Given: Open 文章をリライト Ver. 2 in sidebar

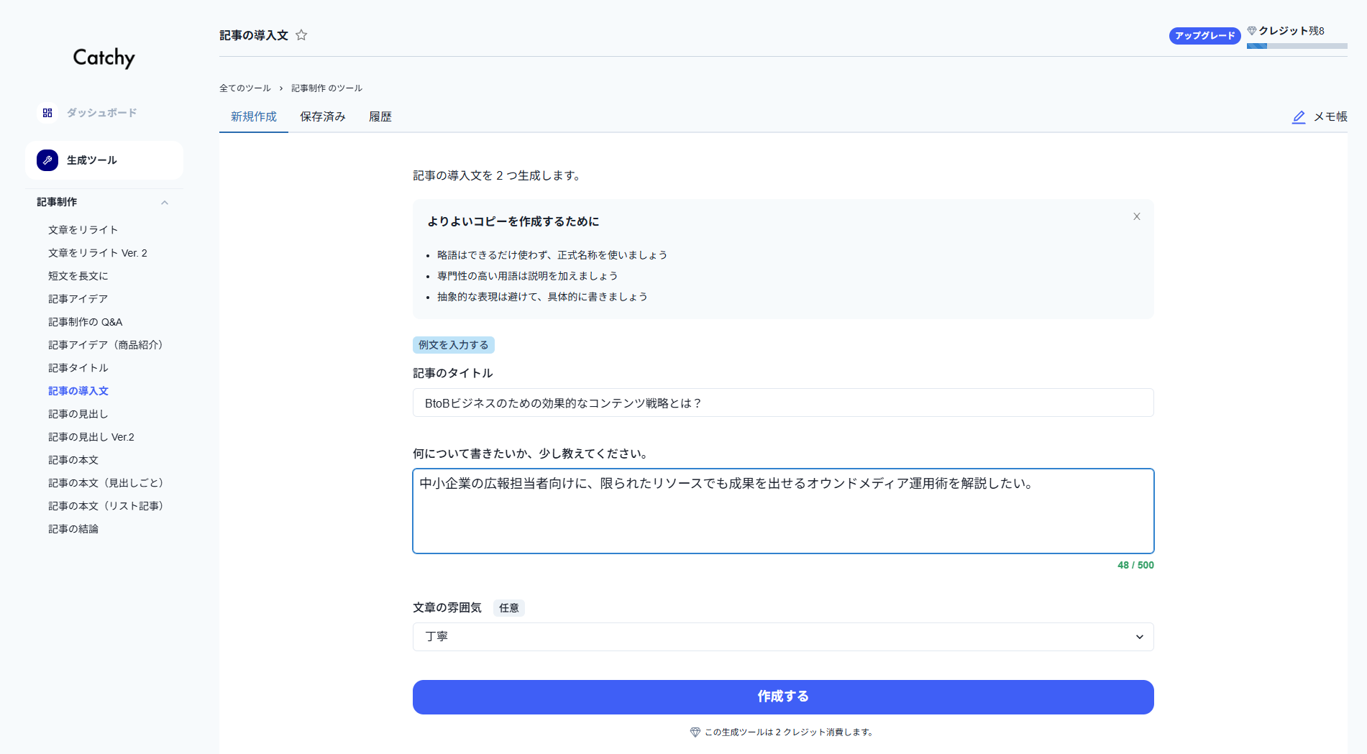Looking at the screenshot, I should tap(98, 253).
